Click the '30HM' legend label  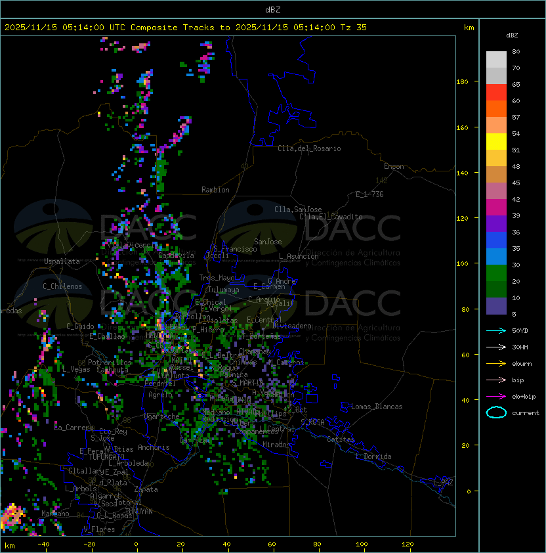pyautogui.click(x=520, y=347)
